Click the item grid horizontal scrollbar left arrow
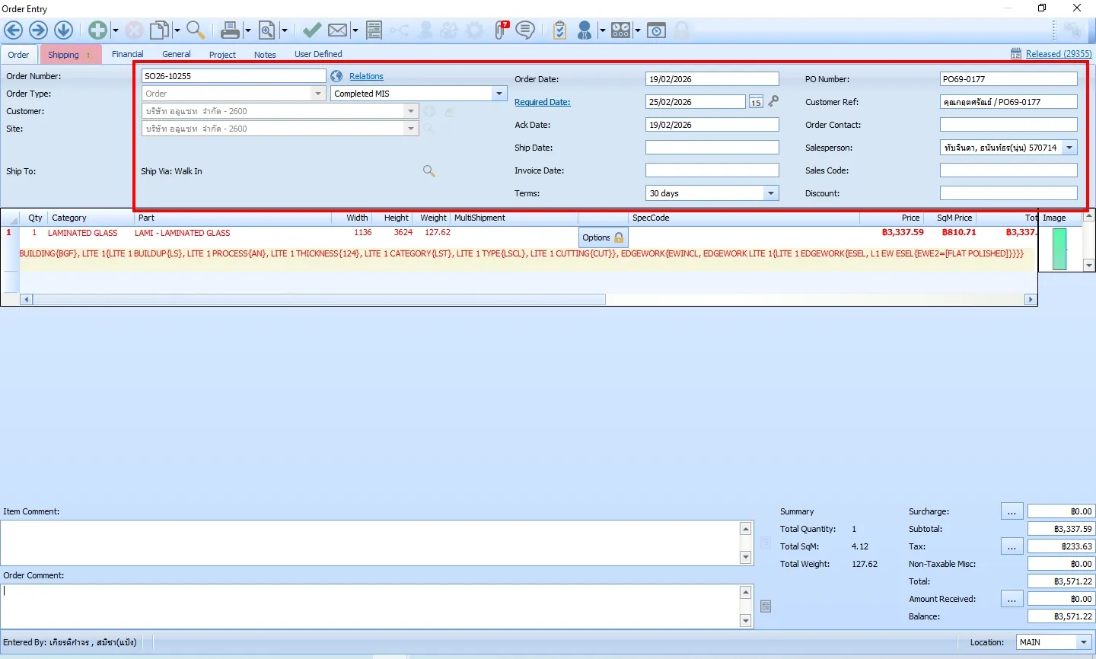 coord(26,300)
